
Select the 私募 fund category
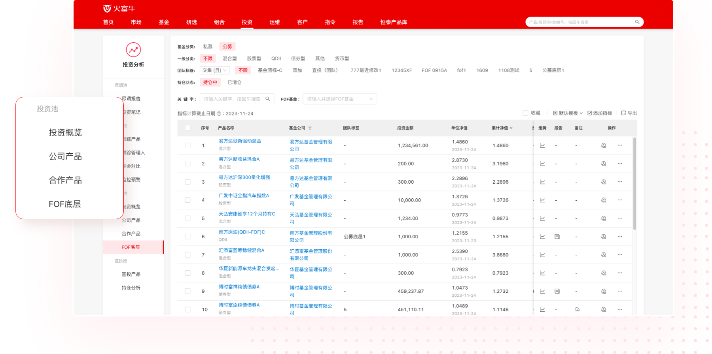tap(208, 47)
